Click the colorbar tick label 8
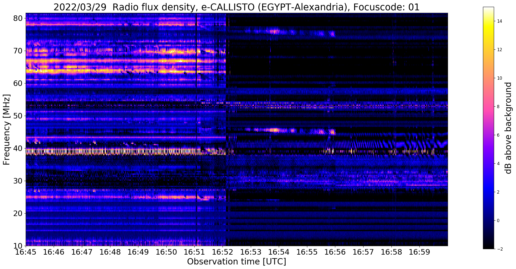 click(x=498, y=107)
